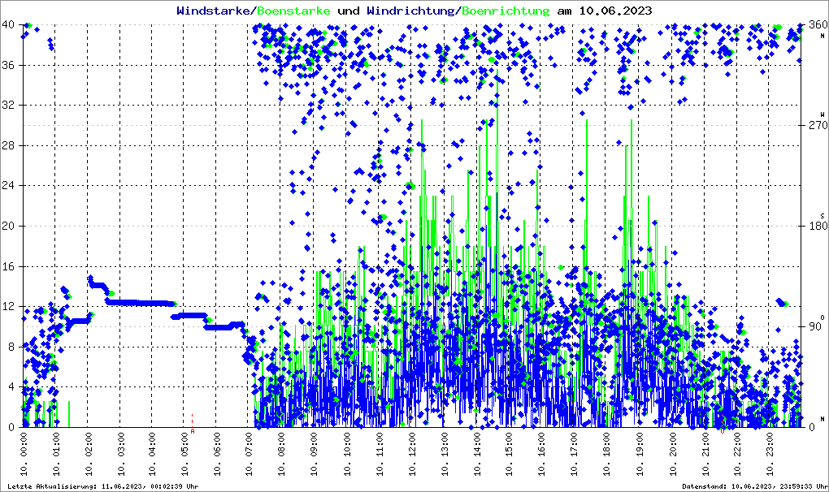Select the left axis value 4
Screen dimensions: 829x492
pos(11,387)
